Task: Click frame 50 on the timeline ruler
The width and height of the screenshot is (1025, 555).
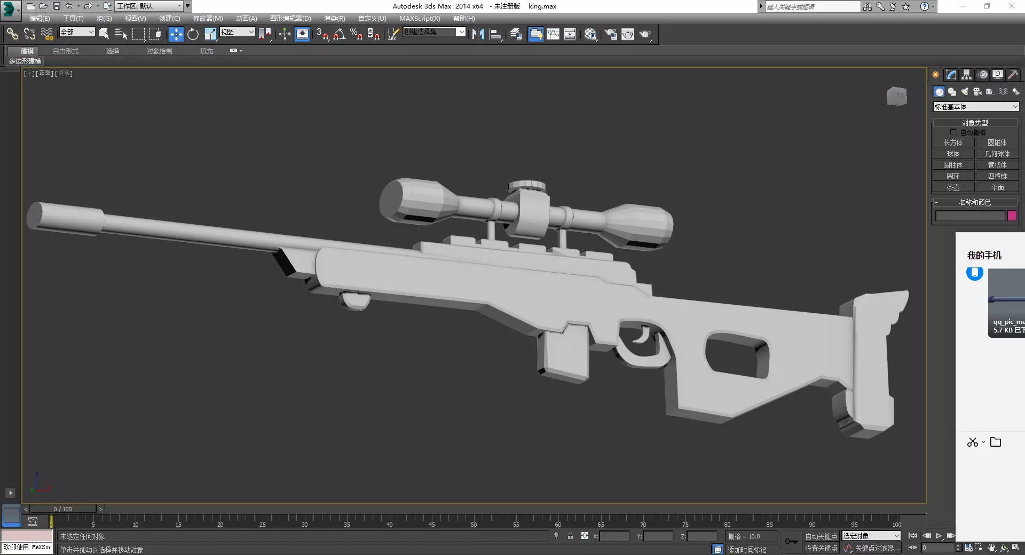Action: pyautogui.click(x=474, y=521)
